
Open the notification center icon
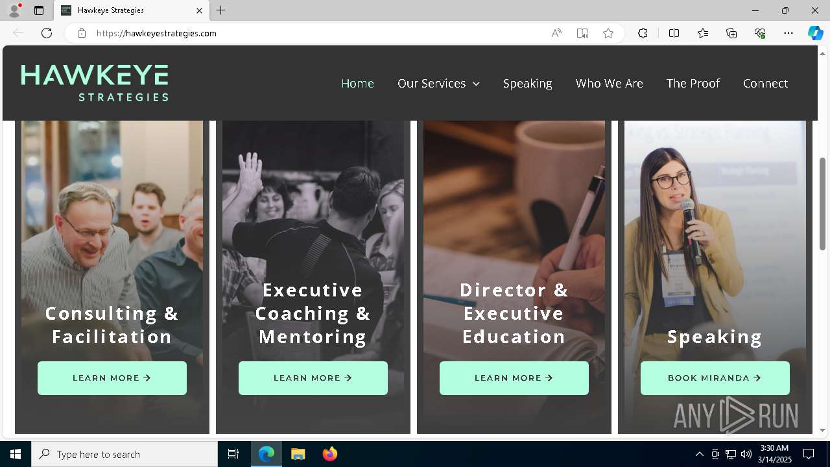click(809, 454)
